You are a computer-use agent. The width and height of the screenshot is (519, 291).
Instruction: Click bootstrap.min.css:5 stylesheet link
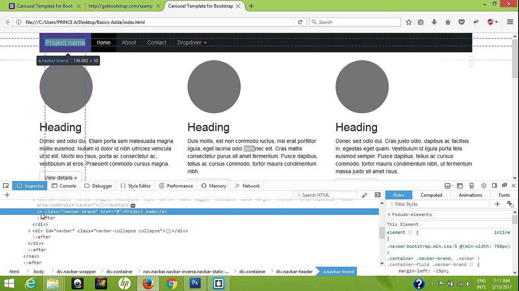click(x=432, y=246)
